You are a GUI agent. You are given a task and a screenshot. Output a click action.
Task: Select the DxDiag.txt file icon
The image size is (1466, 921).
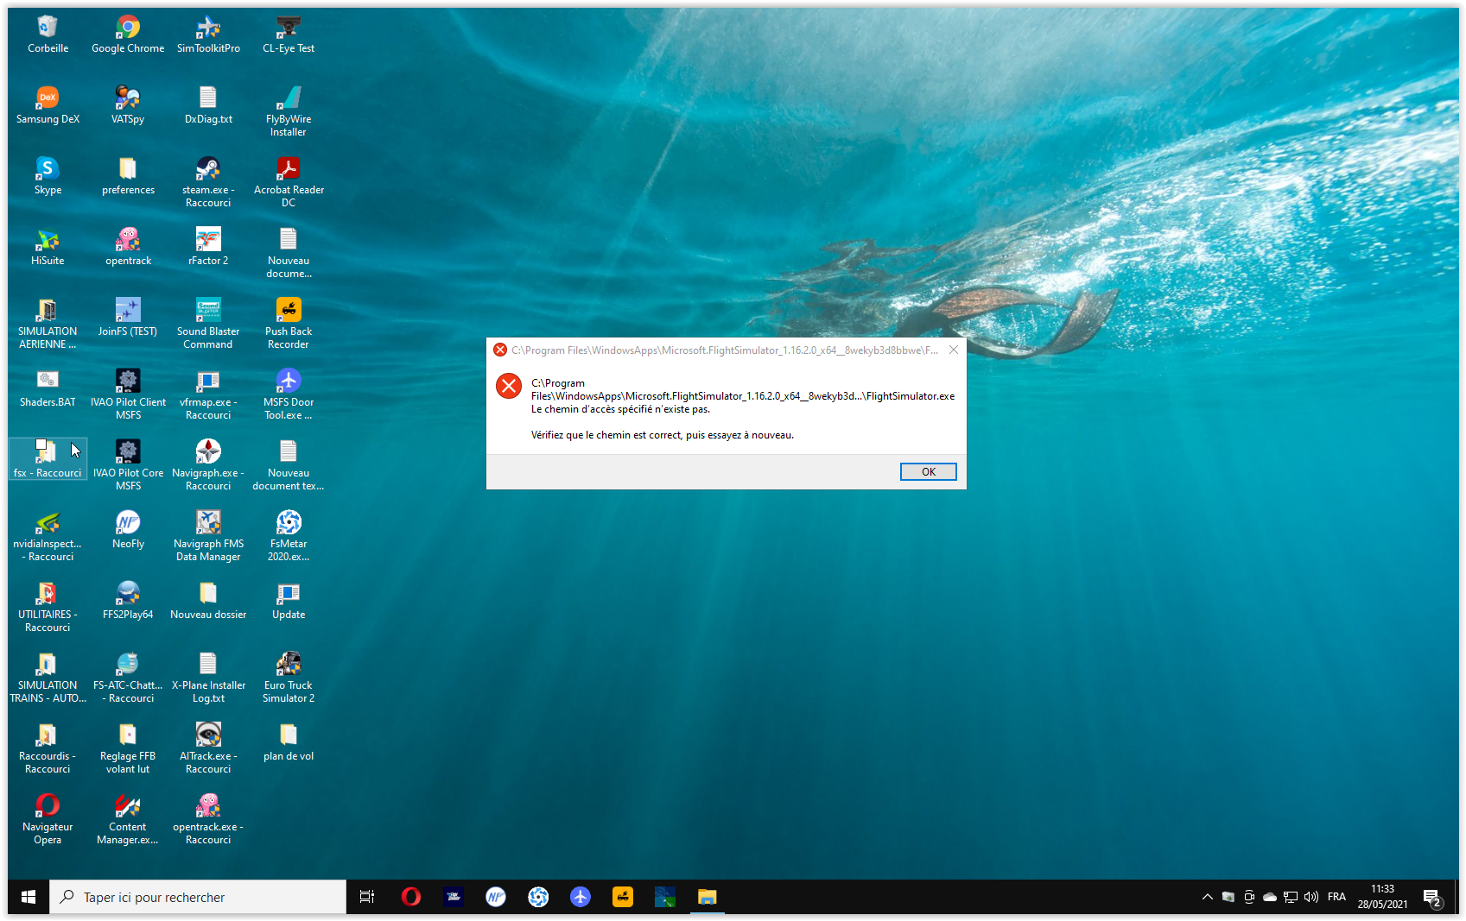click(208, 105)
